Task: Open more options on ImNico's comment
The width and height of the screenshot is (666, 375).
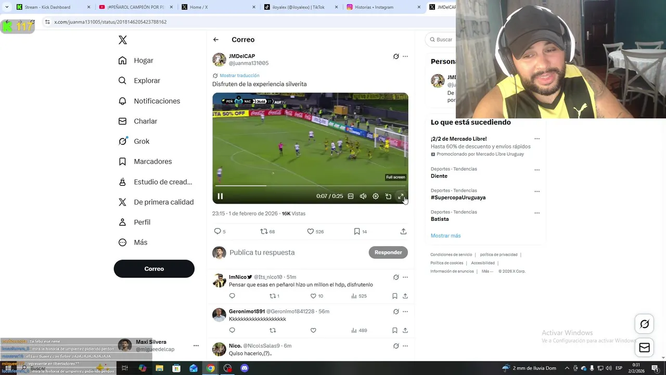Action: click(405, 277)
